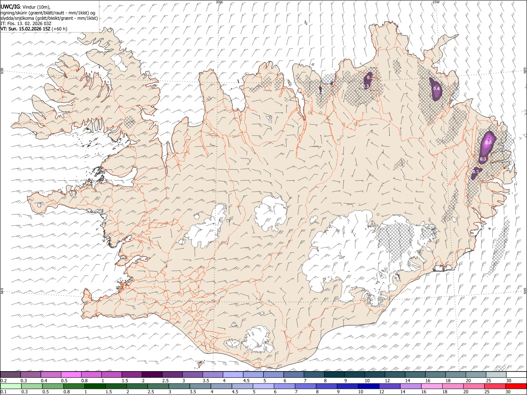The image size is (527, 395).
Task: Click the pale green 0.1 rain scale swatch
Action: tap(11, 386)
